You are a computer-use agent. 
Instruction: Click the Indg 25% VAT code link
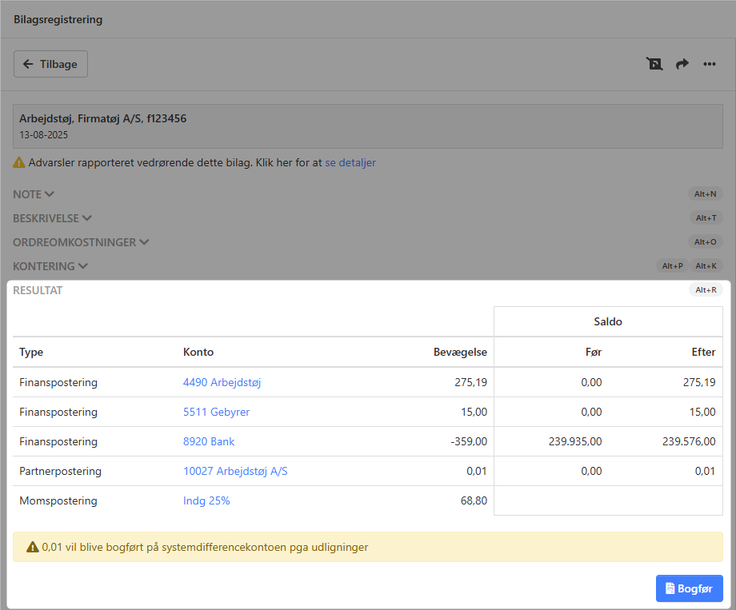[206, 501]
